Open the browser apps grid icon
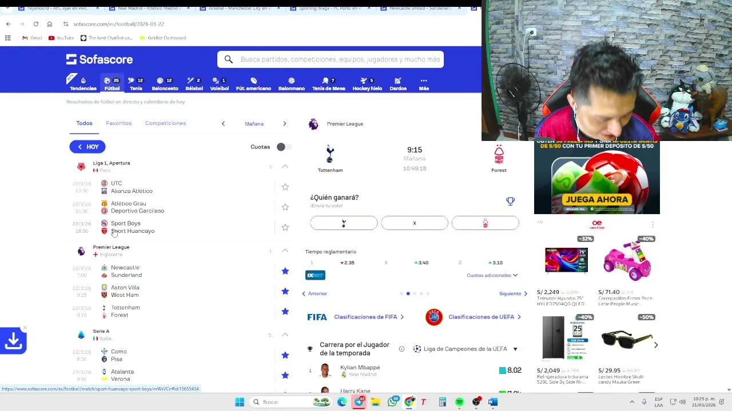Viewport: 732px width, 411px height. coord(7,38)
